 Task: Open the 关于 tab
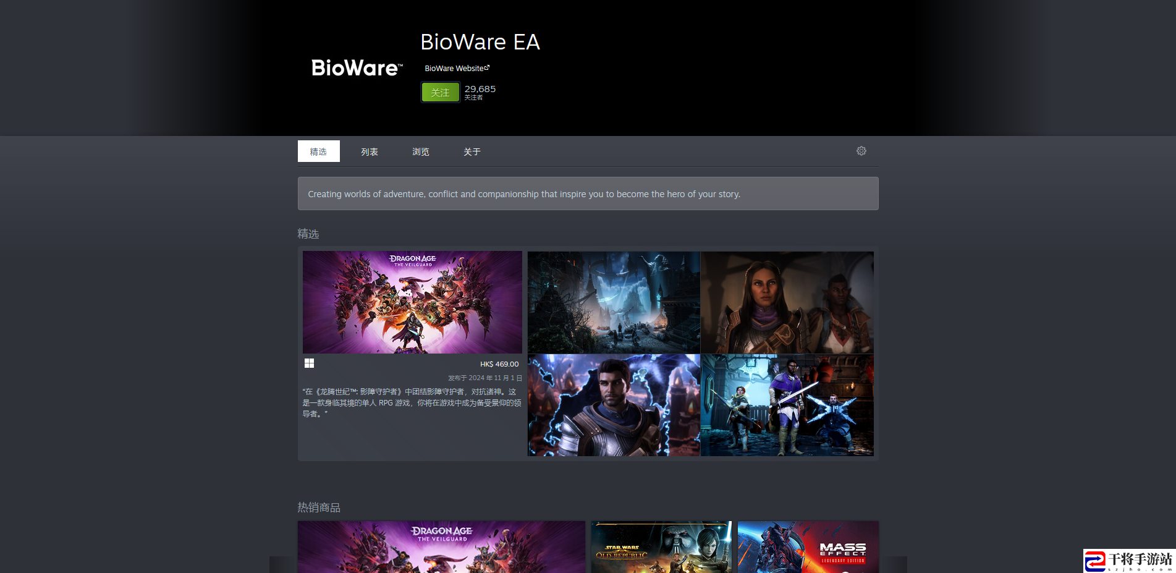click(472, 151)
